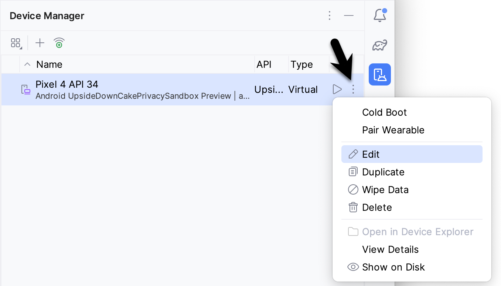Choose Pair Wearable from the menu
501x286 pixels.
[x=393, y=130]
